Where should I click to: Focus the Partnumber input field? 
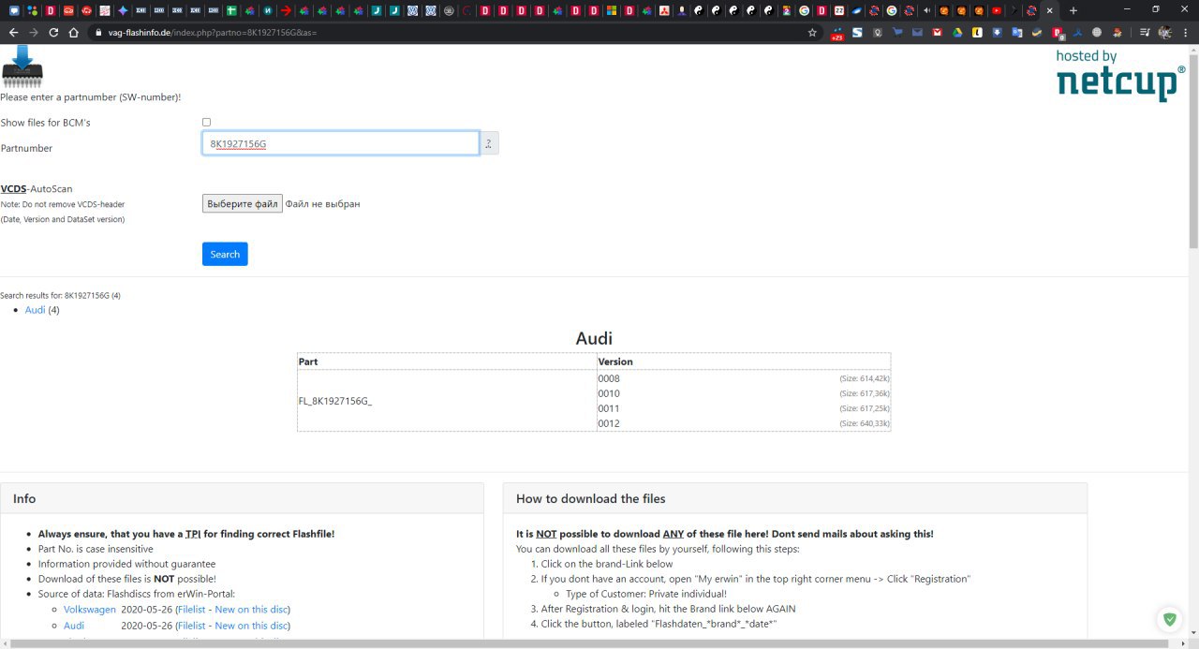click(341, 143)
